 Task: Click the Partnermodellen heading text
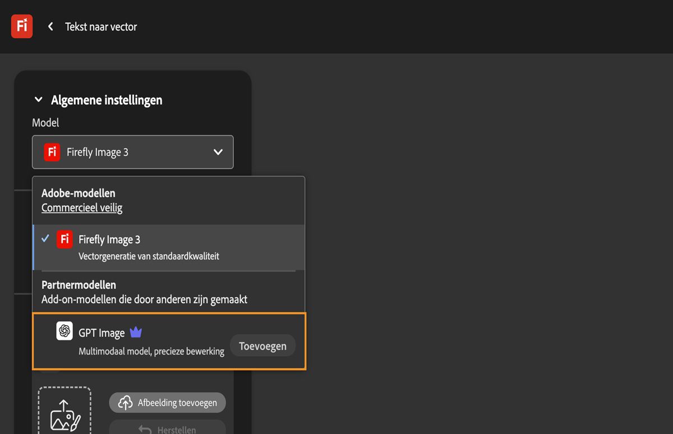coord(79,285)
